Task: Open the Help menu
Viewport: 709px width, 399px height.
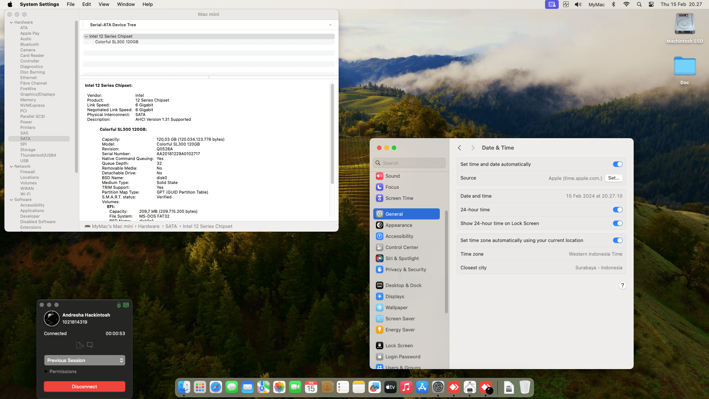Action: pyautogui.click(x=148, y=4)
